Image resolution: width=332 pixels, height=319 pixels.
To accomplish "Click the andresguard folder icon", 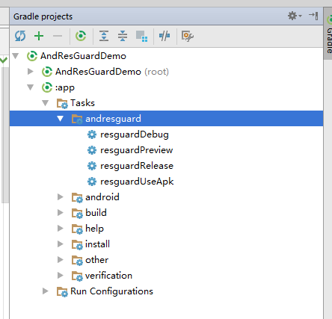I will (x=77, y=119).
